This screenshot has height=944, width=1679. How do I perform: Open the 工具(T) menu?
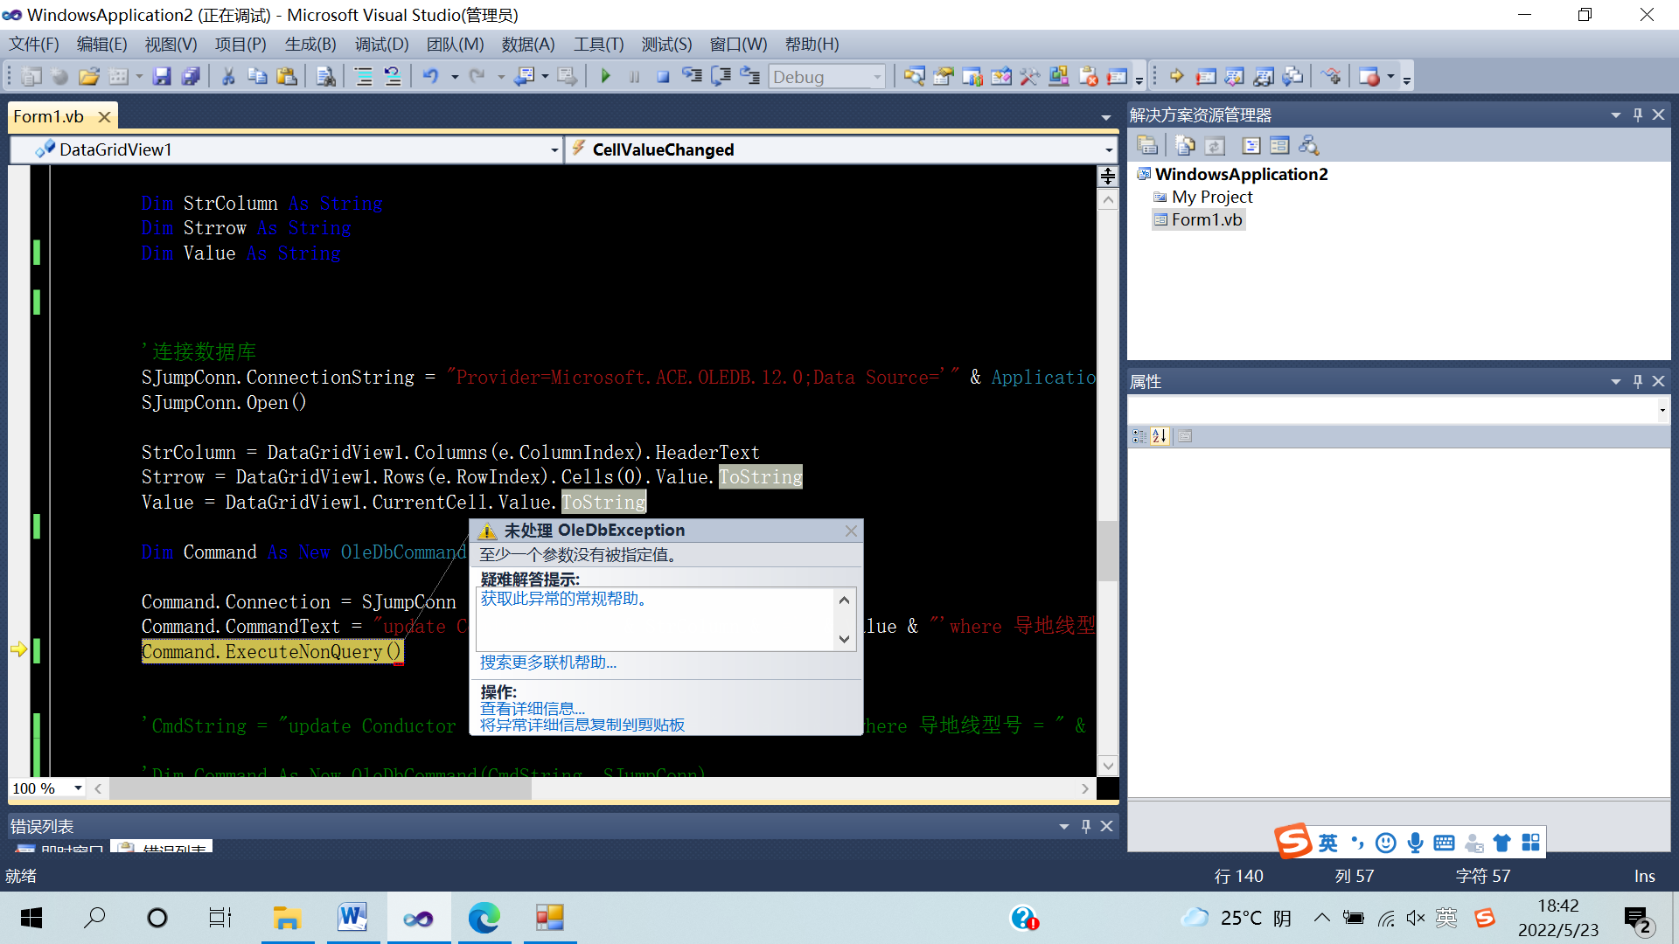(x=599, y=45)
